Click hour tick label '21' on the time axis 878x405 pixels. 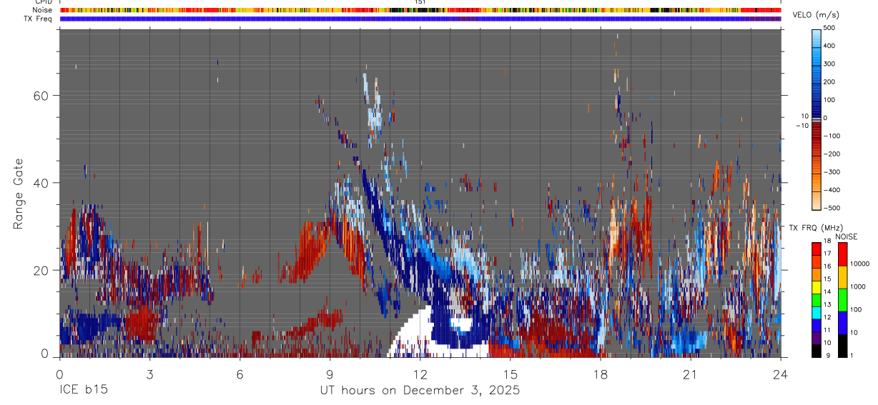click(690, 374)
